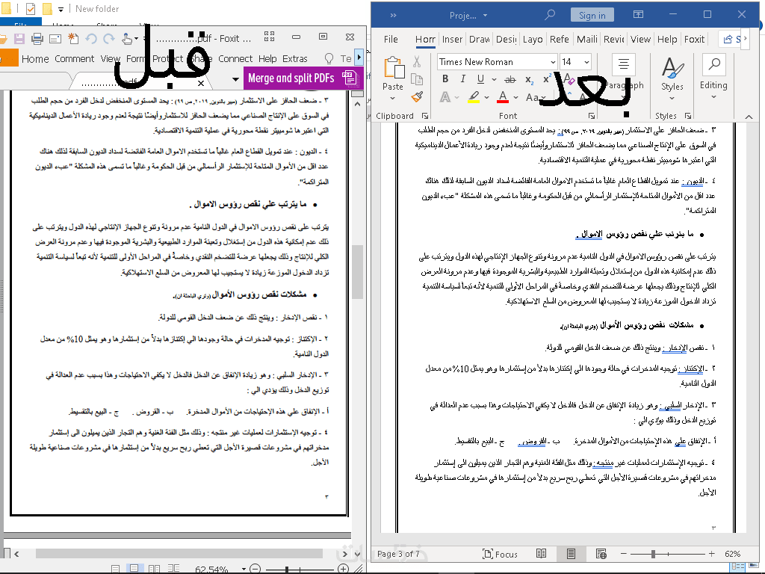The height and width of the screenshot is (574, 765).
Task: Click the Redo arrow in Foxit toolbar
Action: [x=109, y=39]
